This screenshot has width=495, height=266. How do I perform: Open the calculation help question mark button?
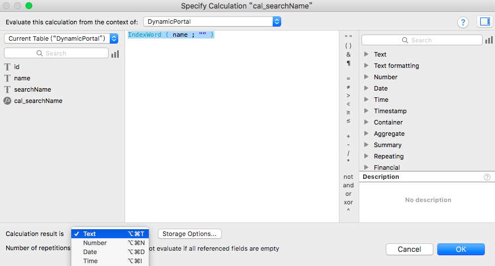(463, 22)
